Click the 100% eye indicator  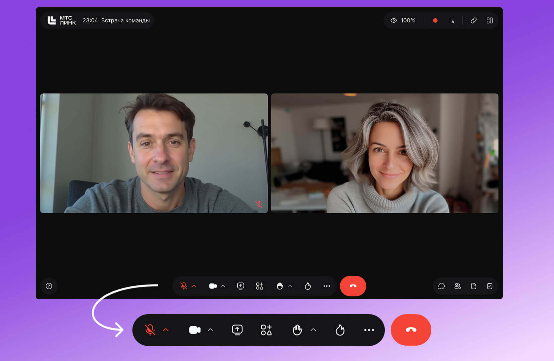coord(403,20)
